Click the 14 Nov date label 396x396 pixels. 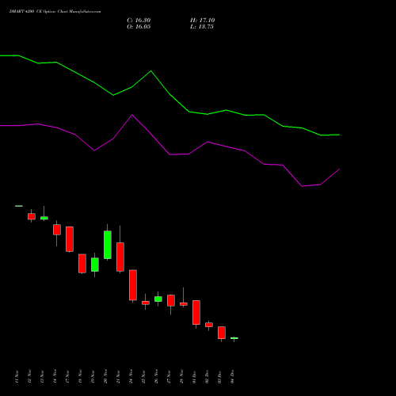[x=55, y=377]
